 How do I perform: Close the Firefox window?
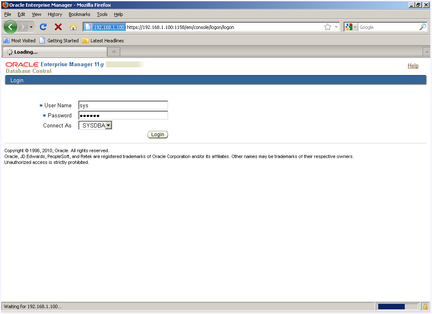click(x=426, y=5)
